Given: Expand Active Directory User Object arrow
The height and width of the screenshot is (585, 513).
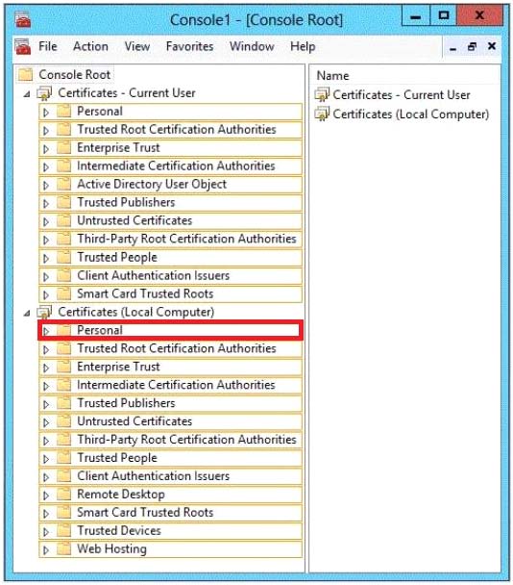Looking at the screenshot, I should [46, 185].
